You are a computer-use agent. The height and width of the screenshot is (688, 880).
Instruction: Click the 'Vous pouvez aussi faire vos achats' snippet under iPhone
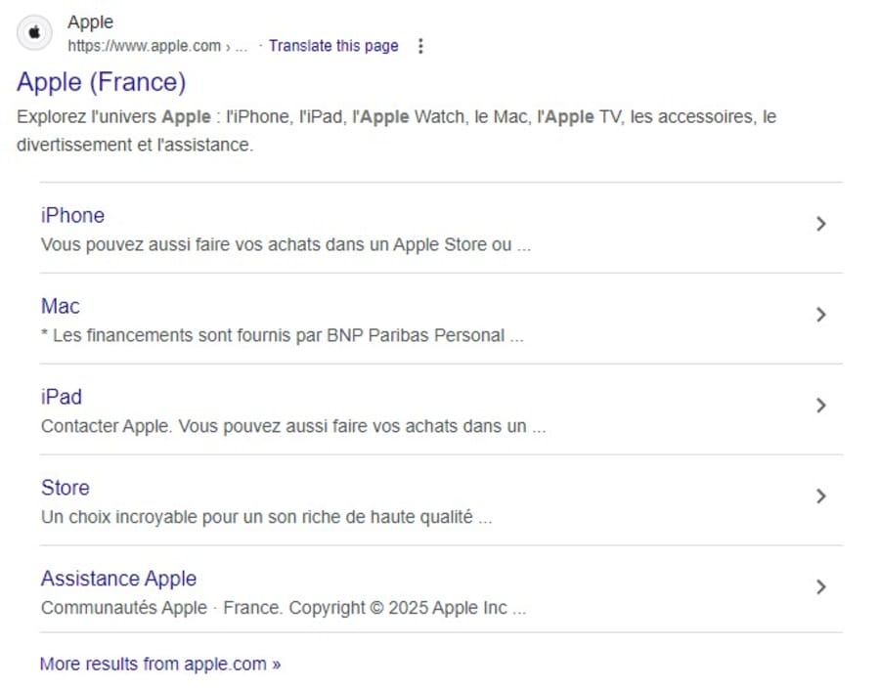286,244
